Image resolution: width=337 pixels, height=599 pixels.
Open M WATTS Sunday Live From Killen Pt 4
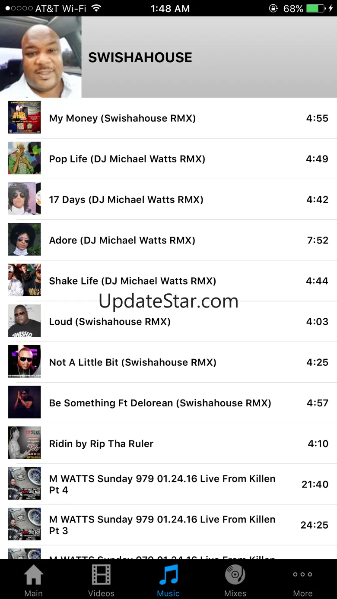click(x=172, y=484)
